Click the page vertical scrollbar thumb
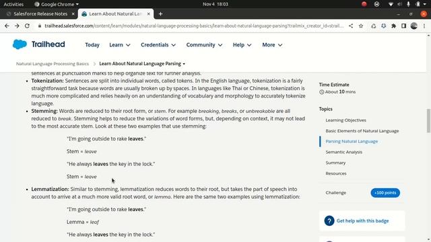Viewport: 431px width, 242px height. point(428,121)
